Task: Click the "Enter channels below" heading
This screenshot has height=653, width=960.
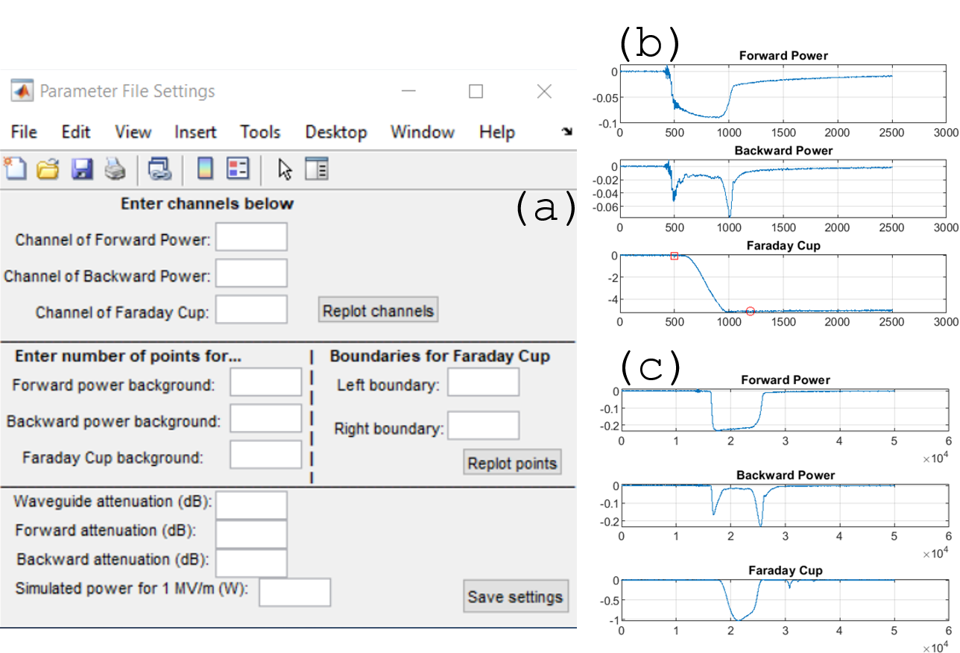Action: tap(207, 204)
